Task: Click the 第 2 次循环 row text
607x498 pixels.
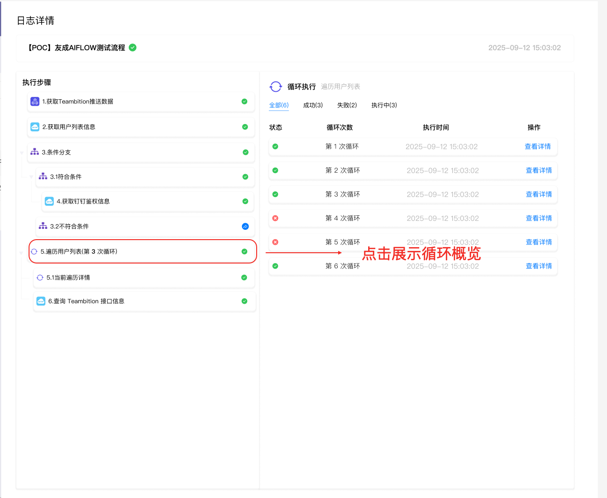Action: [343, 170]
